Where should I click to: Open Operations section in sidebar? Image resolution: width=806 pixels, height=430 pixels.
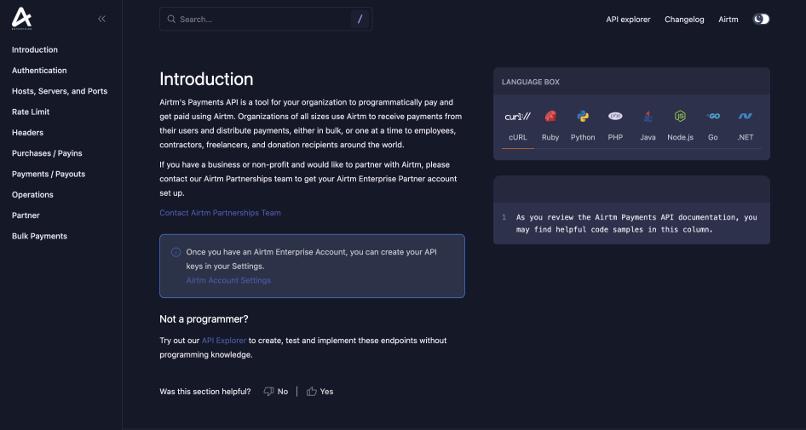pos(33,195)
